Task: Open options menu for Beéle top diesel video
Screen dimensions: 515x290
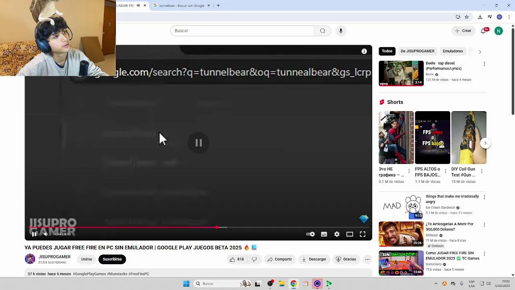Action: 484,64
